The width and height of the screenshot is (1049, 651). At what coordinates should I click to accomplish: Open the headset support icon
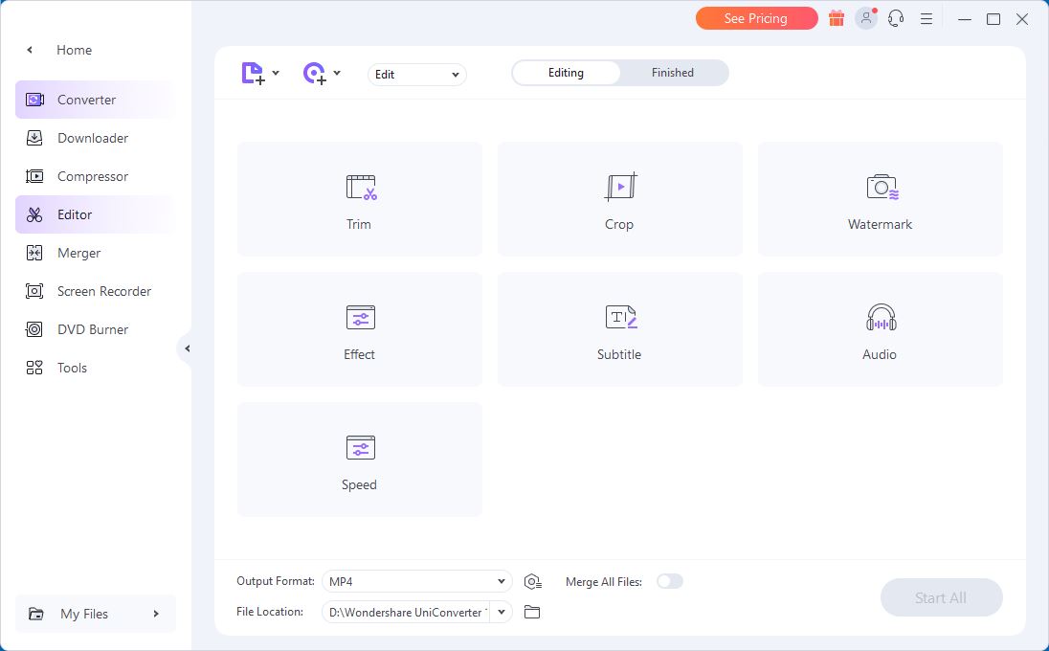click(896, 18)
